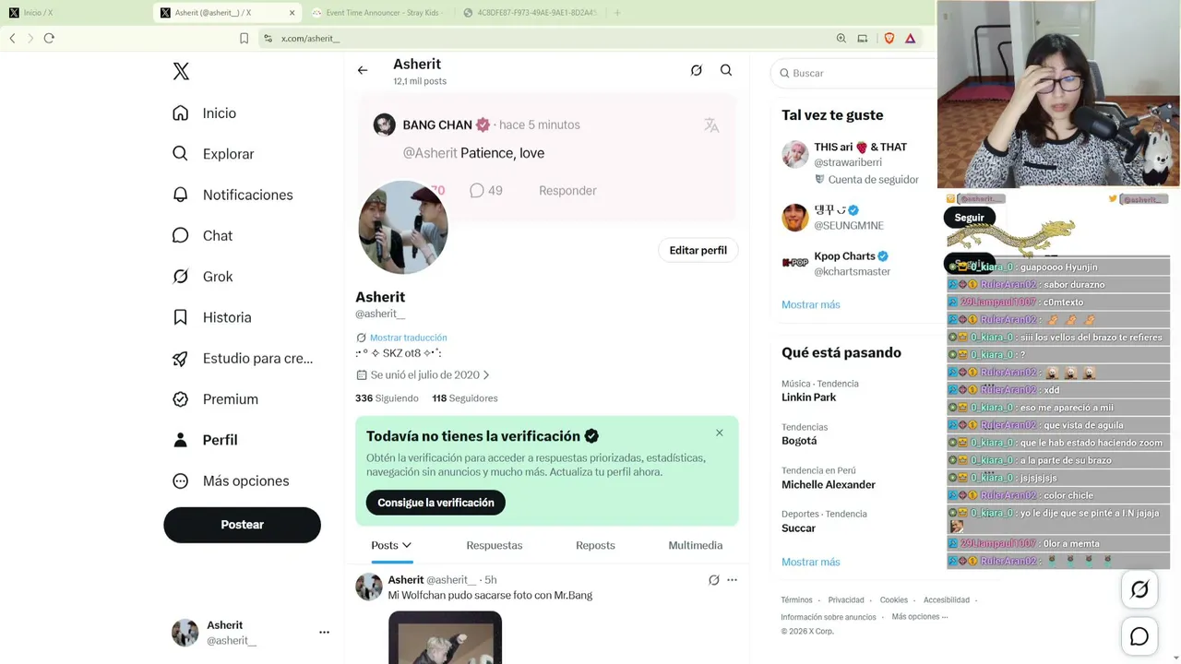Search the profile with the header magnifier icon

click(726, 70)
